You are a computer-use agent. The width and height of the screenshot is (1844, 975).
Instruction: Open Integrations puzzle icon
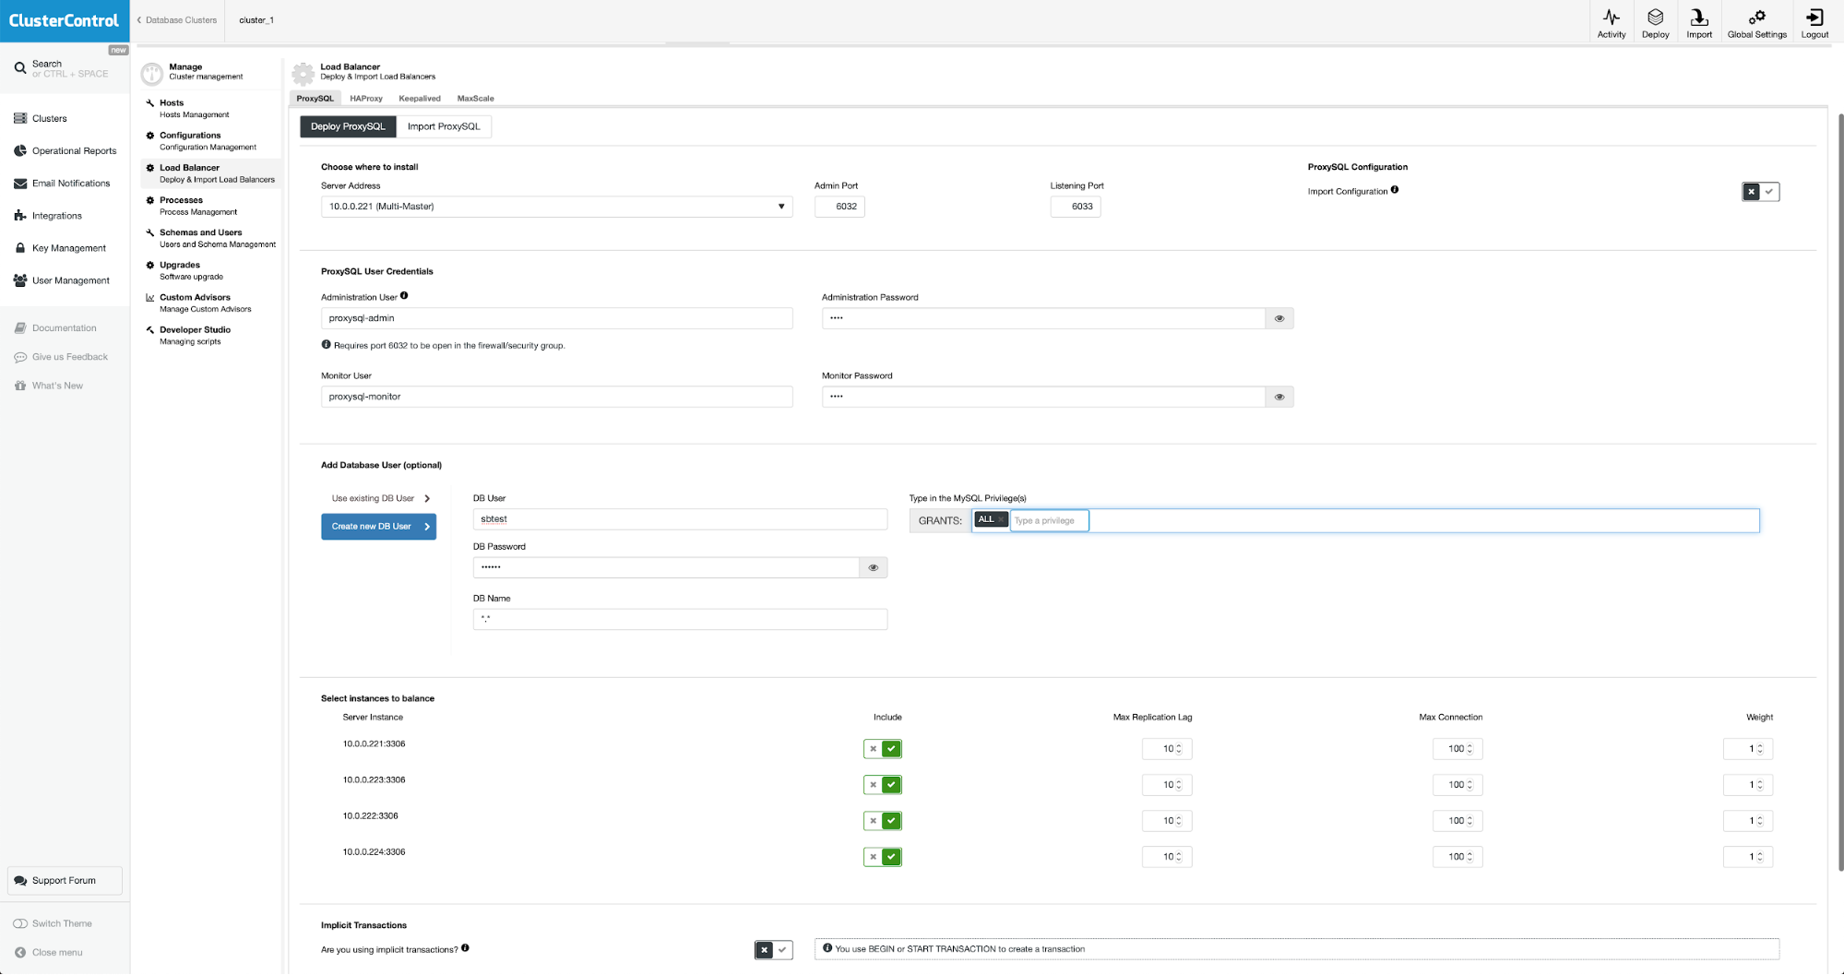[x=20, y=216]
